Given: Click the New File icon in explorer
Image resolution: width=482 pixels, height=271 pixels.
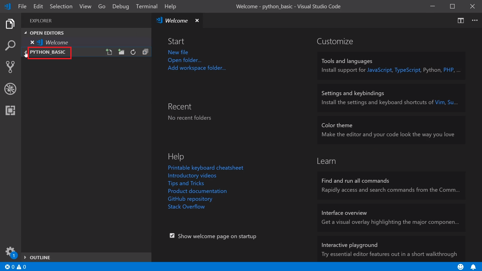Looking at the screenshot, I should pyautogui.click(x=109, y=52).
